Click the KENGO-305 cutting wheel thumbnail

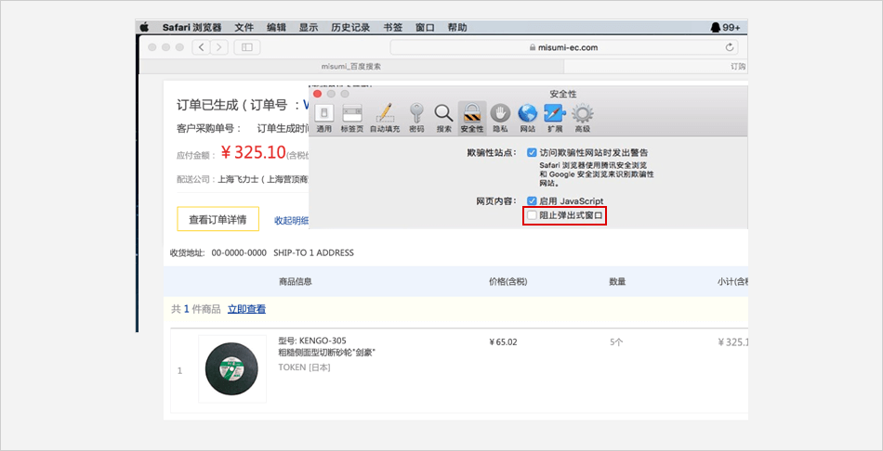point(231,368)
